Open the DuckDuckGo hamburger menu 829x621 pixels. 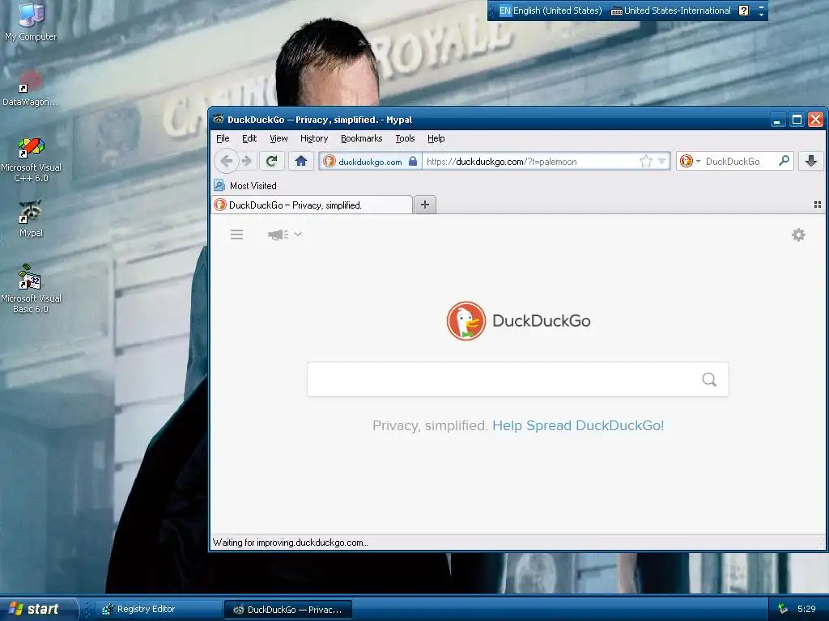(237, 234)
